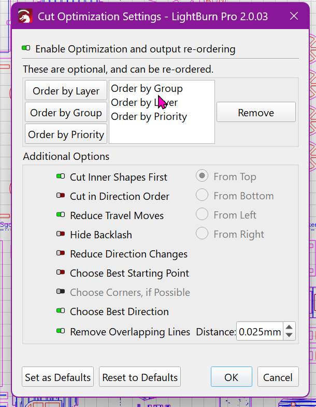This screenshot has height=407, width=316.
Task: Enable Cut in Direction Order
Action: pyautogui.click(x=61, y=196)
